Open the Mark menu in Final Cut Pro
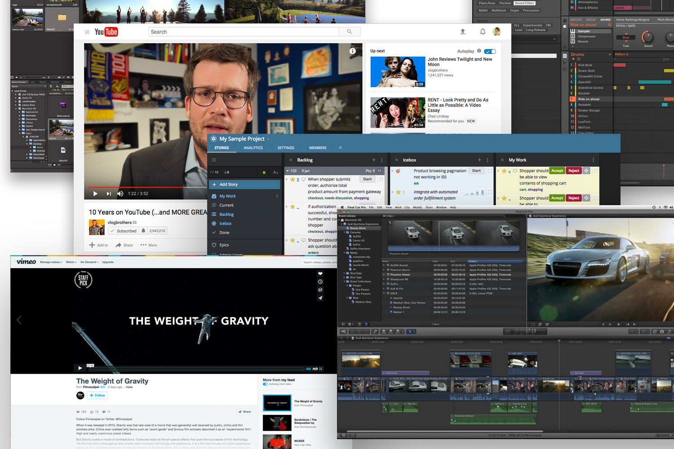674x449 pixels. pos(398,207)
